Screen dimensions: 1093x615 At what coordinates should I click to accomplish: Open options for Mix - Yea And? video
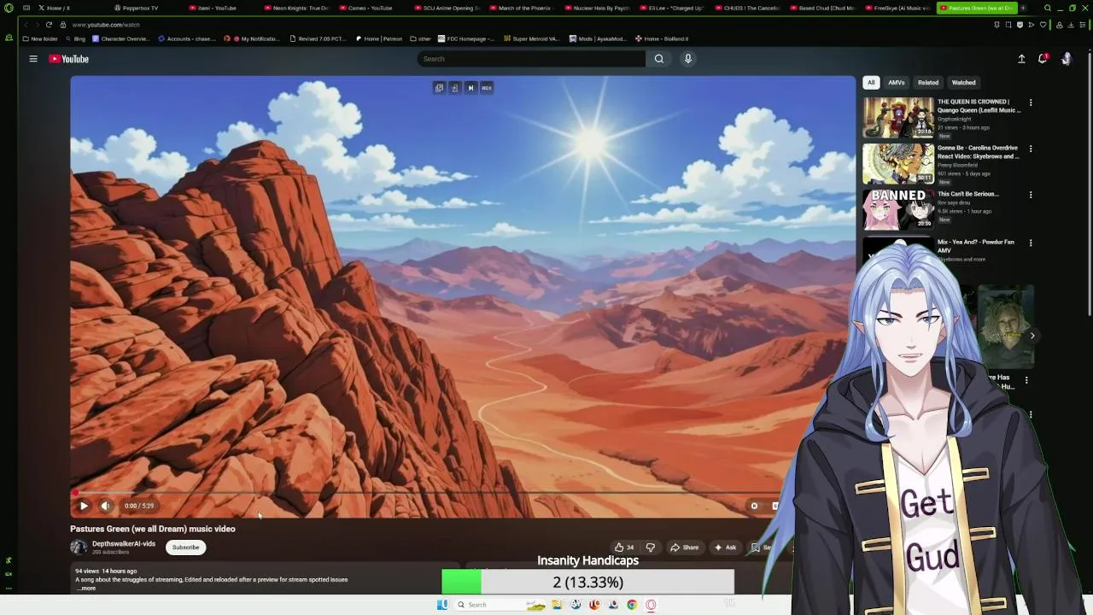pyautogui.click(x=1031, y=243)
